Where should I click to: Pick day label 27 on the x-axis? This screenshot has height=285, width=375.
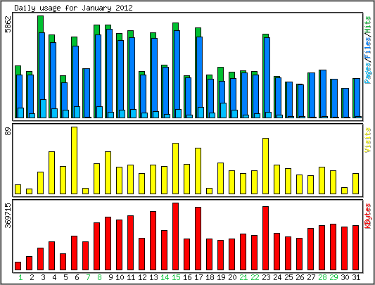point(311,277)
